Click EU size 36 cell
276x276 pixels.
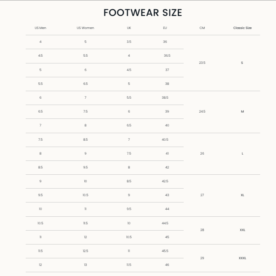165,42
